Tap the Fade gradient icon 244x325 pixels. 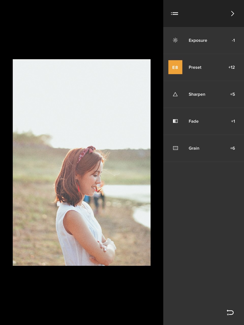pos(175,121)
